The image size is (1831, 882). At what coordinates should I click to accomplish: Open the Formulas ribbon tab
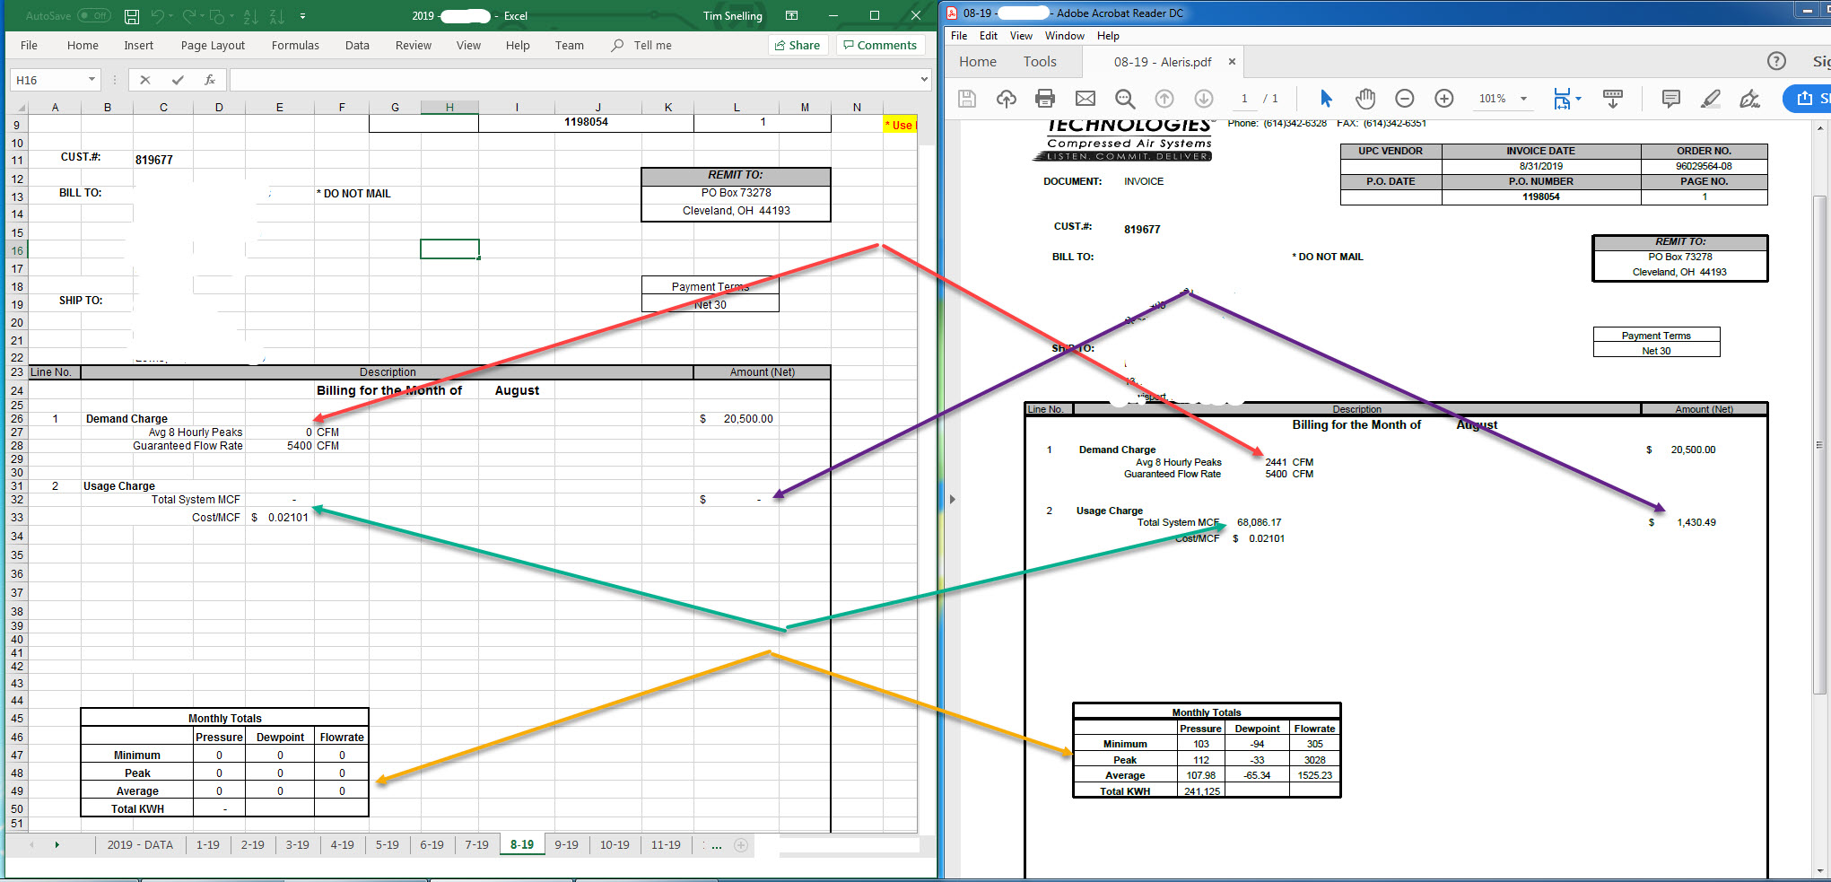(295, 45)
